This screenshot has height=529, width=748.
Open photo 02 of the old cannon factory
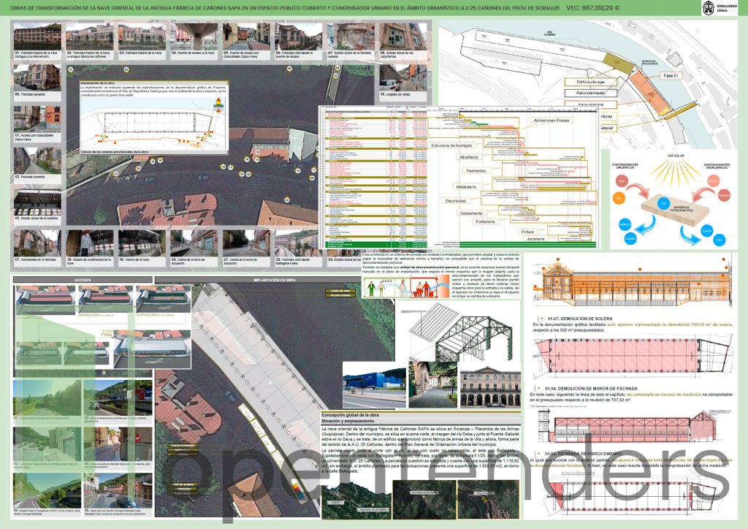90,37
